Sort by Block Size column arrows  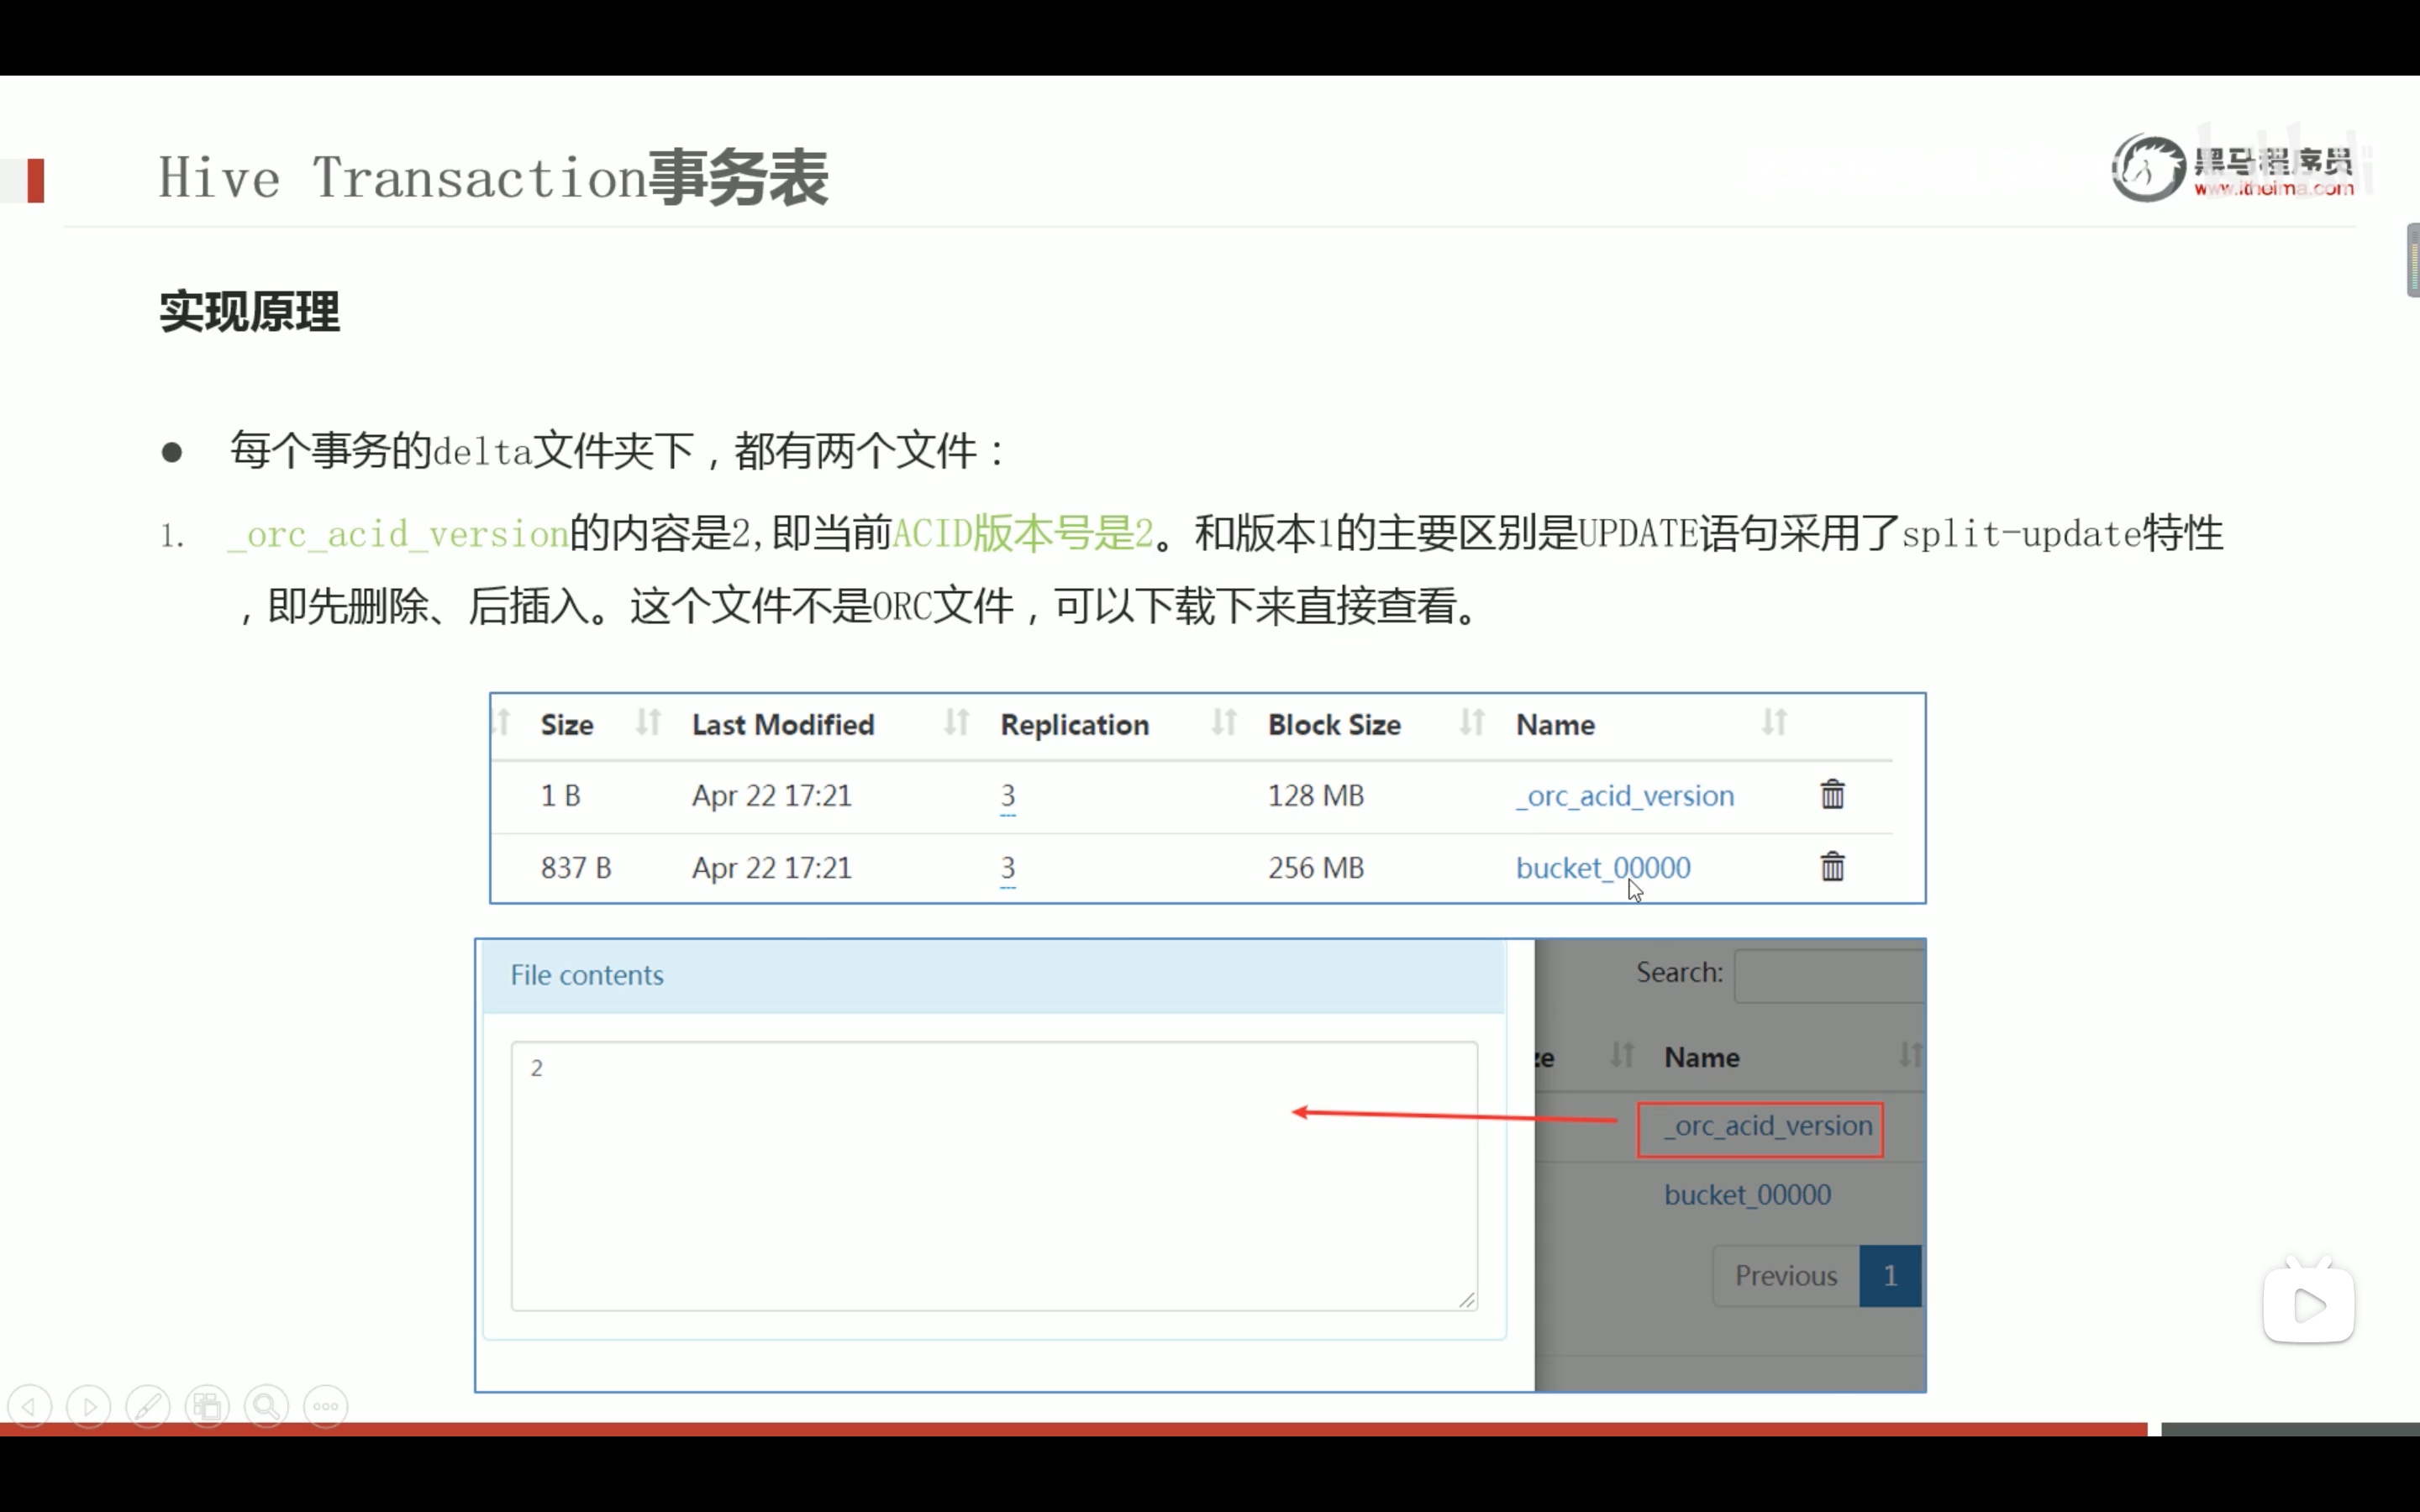pyautogui.click(x=1471, y=722)
